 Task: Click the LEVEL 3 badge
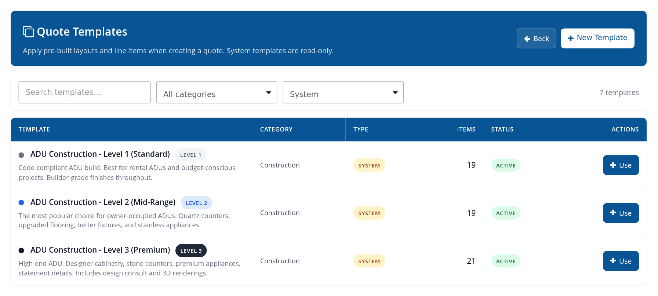191,250
